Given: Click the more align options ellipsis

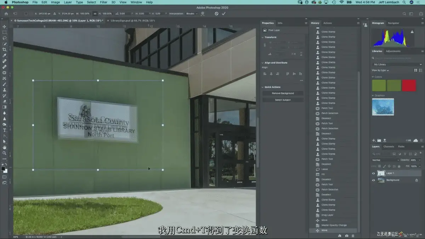Looking at the screenshot, I should coord(301,80).
